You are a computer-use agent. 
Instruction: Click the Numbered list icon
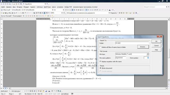point(91,10)
